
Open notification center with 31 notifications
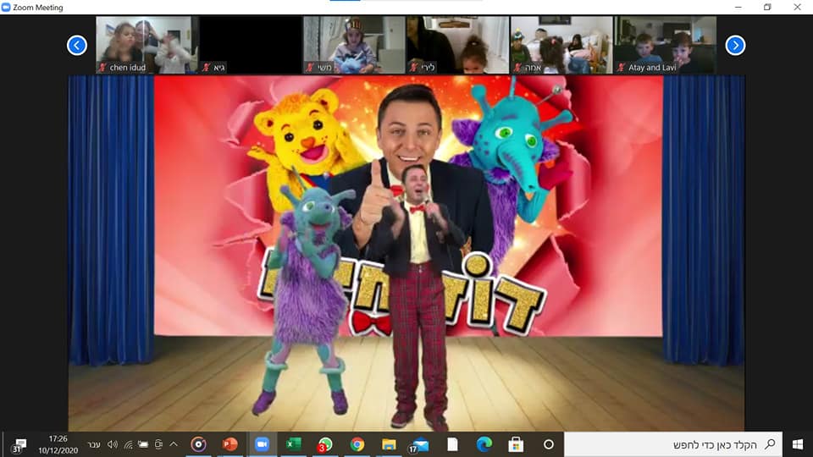click(19, 445)
